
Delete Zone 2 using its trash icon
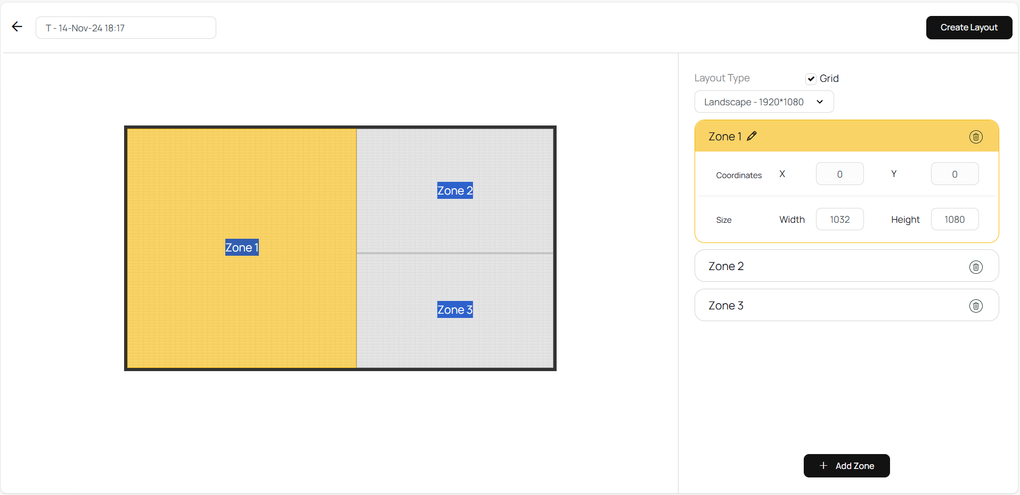click(x=976, y=267)
